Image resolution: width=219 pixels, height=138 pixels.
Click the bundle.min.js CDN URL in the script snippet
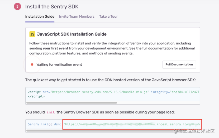point(101,92)
